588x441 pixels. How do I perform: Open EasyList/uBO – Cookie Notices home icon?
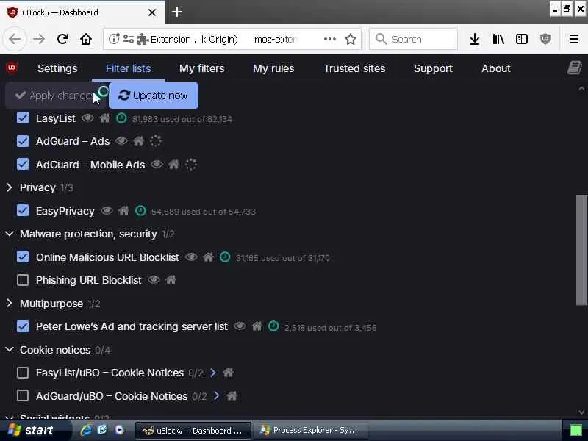point(229,373)
